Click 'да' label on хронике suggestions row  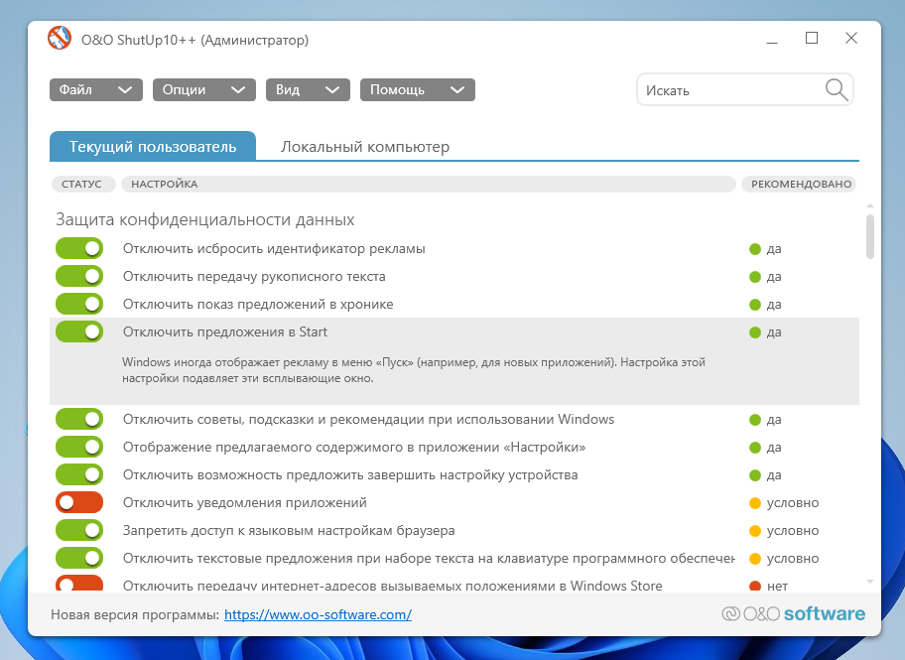click(x=774, y=305)
